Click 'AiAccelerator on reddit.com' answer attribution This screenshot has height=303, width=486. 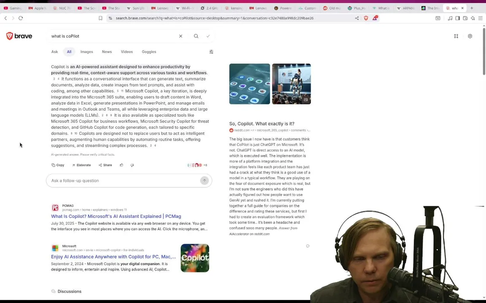point(249,234)
